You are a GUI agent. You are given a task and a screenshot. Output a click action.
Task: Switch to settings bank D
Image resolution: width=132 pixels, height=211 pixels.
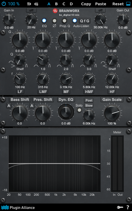71,4
